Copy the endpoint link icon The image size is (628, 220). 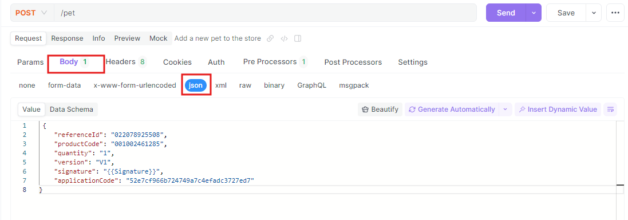tap(270, 38)
